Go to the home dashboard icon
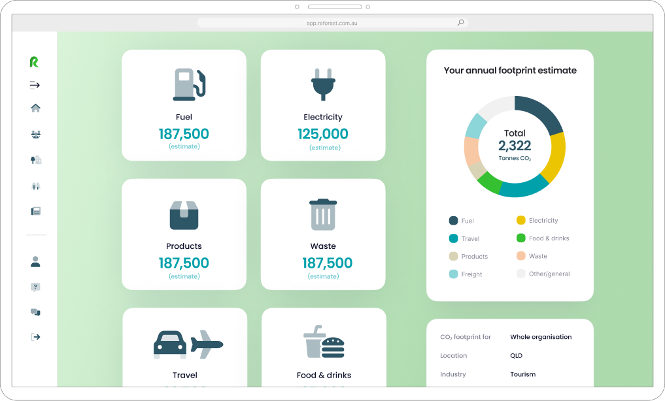665x401 pixels. pos(35,108)
